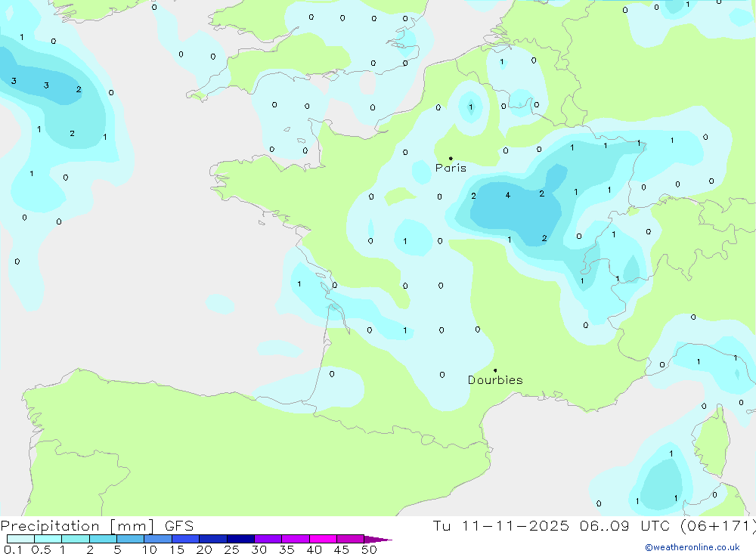Click the Paris city label
756x554 pixels.
pos(451,168)
